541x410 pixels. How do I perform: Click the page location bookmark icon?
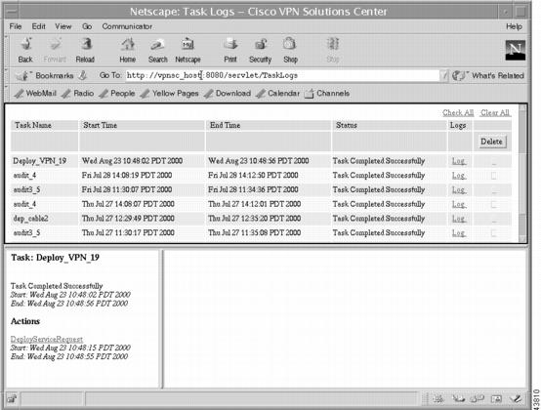click(82, 75)
